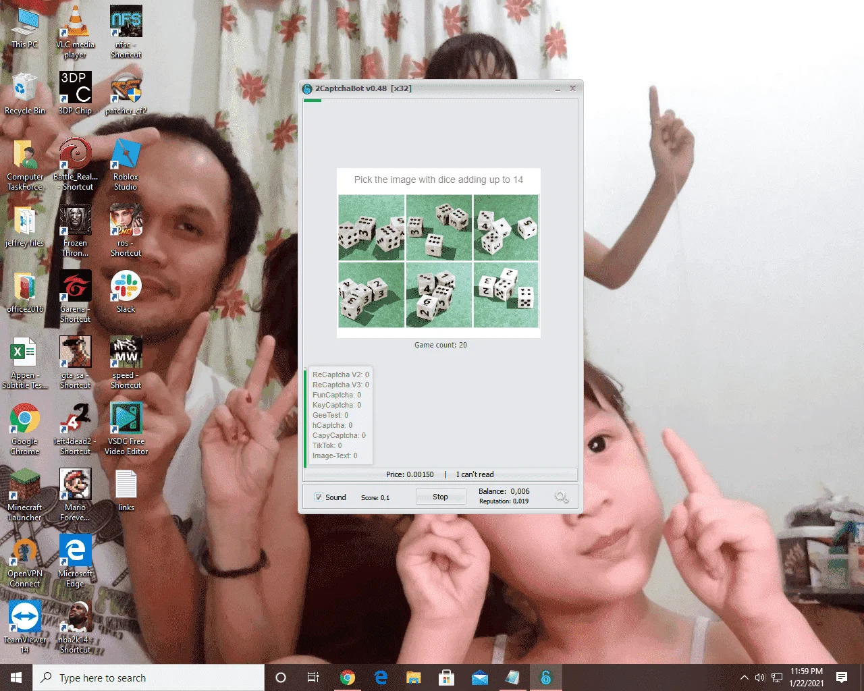The width and height of the screenshot is (864, 691).
Task: Pick the bottom-right dice image
Action: click(x=506, y=295)
